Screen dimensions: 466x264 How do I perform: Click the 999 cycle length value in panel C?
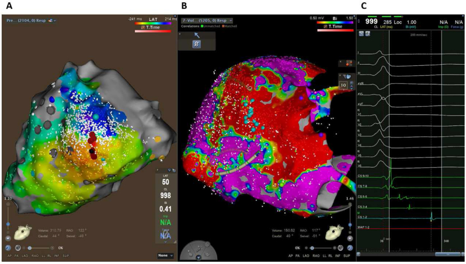[371, 22]
